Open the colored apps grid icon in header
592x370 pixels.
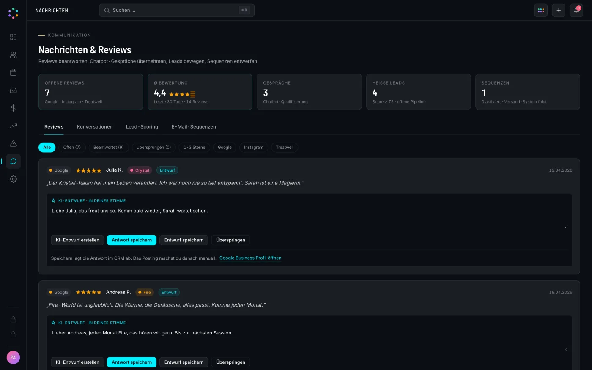coord(541,10)
